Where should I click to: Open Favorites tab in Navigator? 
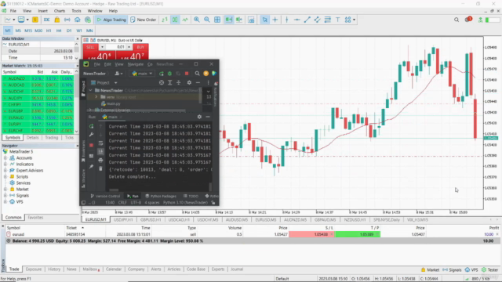(x=35, y=218)
